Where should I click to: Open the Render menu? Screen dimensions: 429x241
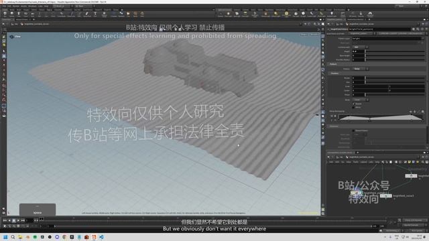[x=16, y=6]
